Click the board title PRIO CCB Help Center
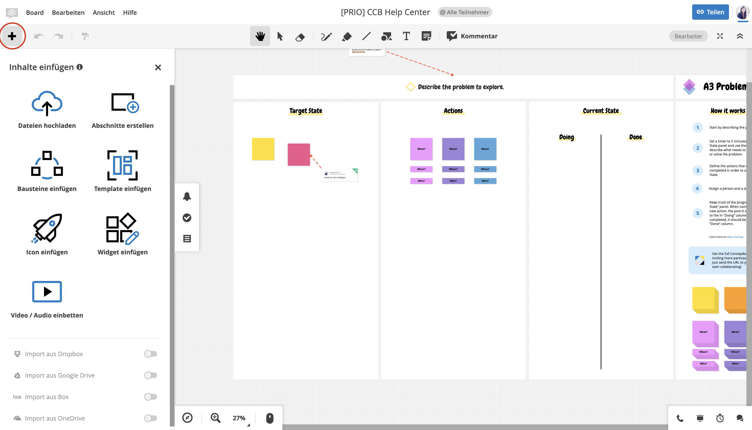 pyautogui.click(x=385, y=12)
